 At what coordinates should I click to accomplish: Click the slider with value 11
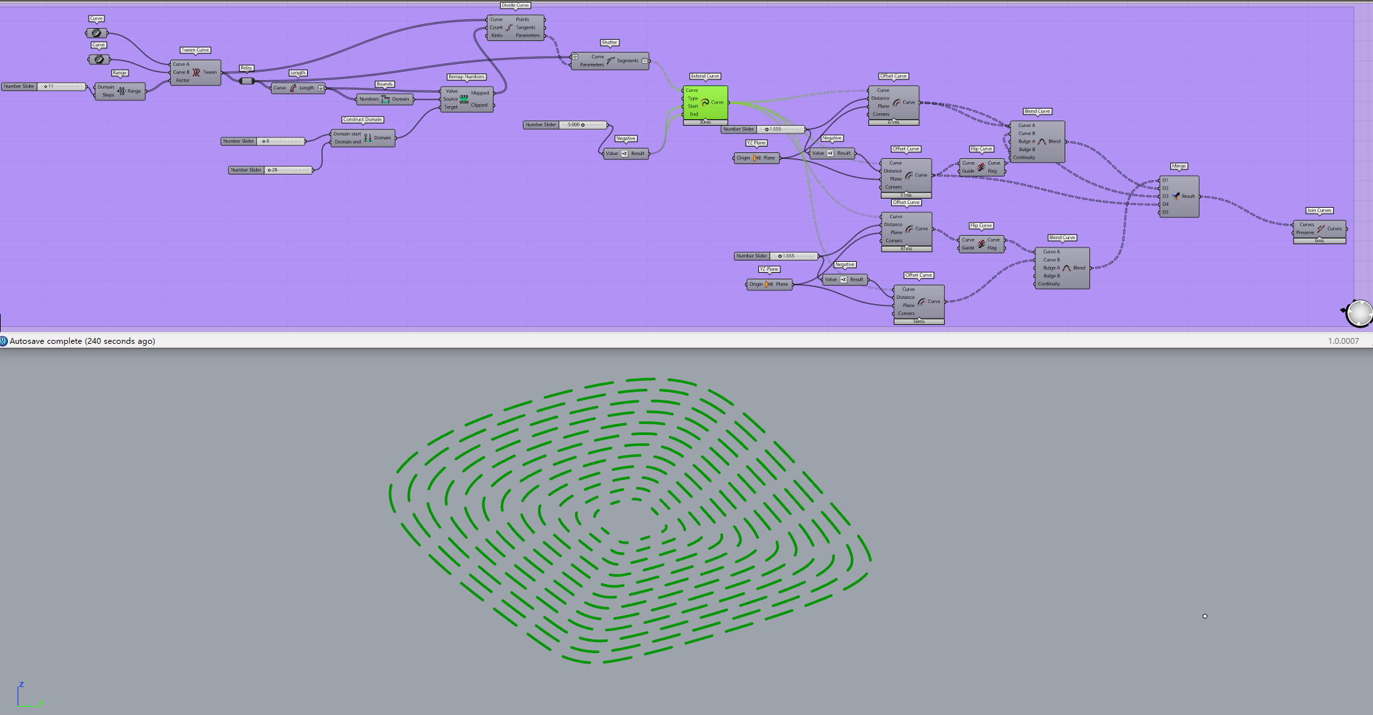61,86
